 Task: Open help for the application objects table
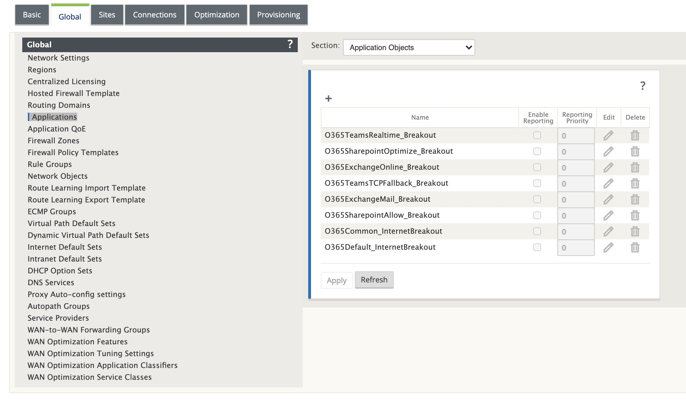pyautogui.click(x=643, y=86)
